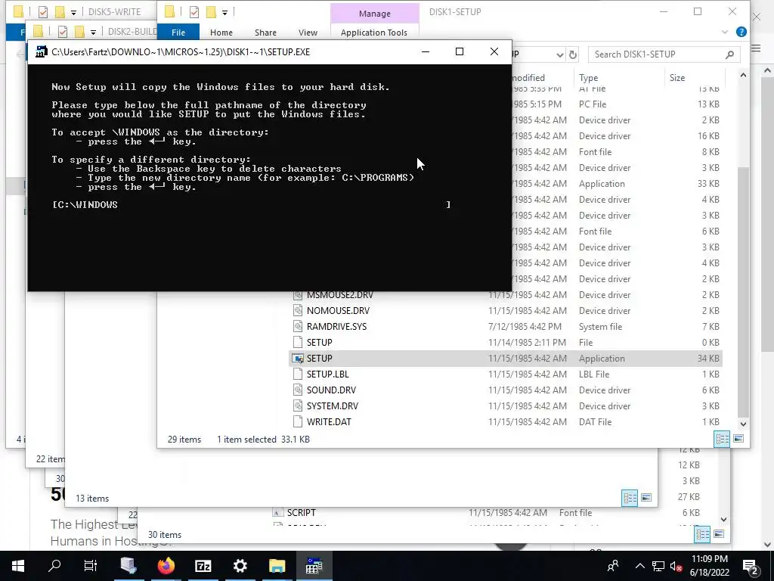774x581 pixels.
Task: Select the NOMOUSE.DRV file
Action: click(x=338, y=311)
